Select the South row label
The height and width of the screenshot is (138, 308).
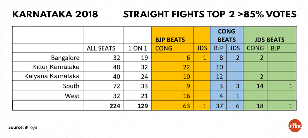pos(71,86)
